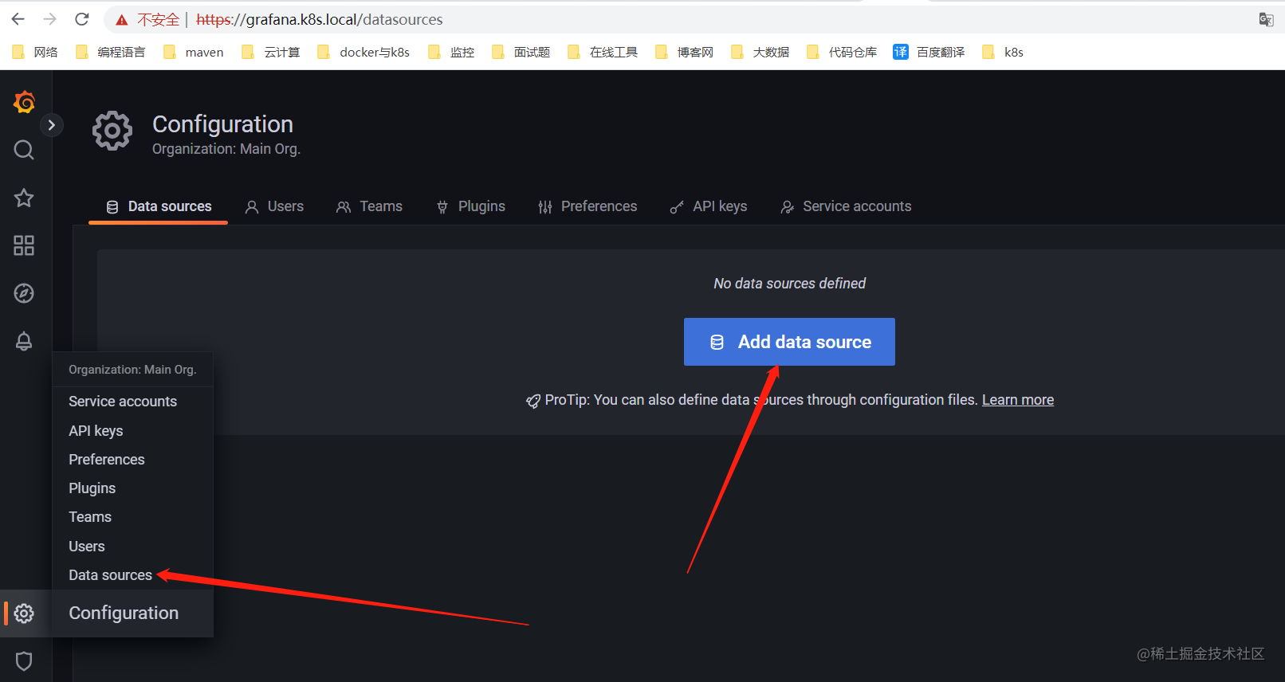Switch to the Plugins tab
1285x682 pixels.
point(470,206)
